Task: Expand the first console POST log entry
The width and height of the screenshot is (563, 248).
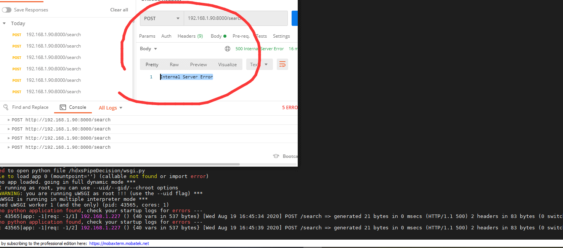Action: click(9, 120)
